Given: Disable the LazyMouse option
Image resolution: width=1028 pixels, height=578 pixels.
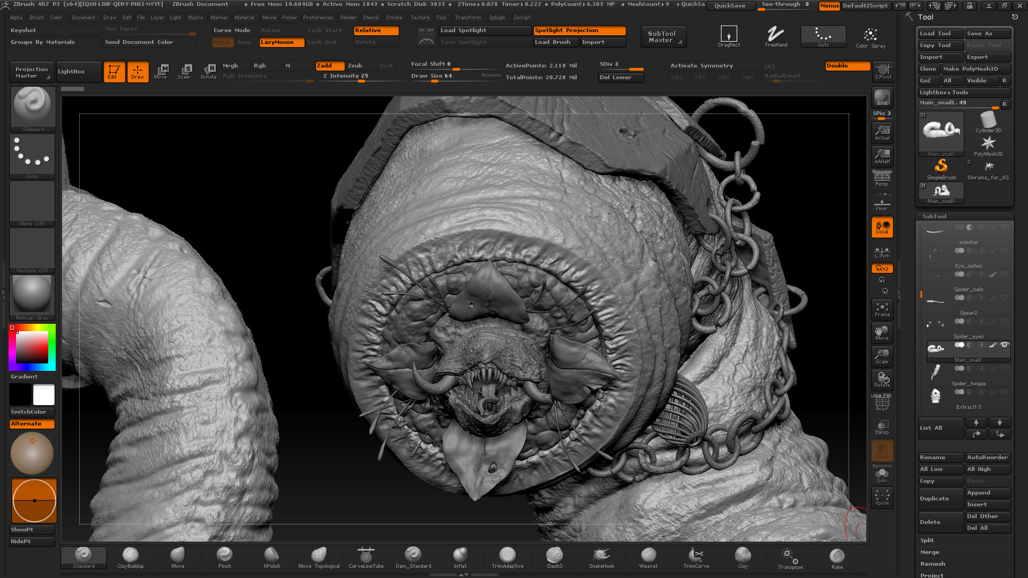Looking at the screenshot, I should coord(282,42).
